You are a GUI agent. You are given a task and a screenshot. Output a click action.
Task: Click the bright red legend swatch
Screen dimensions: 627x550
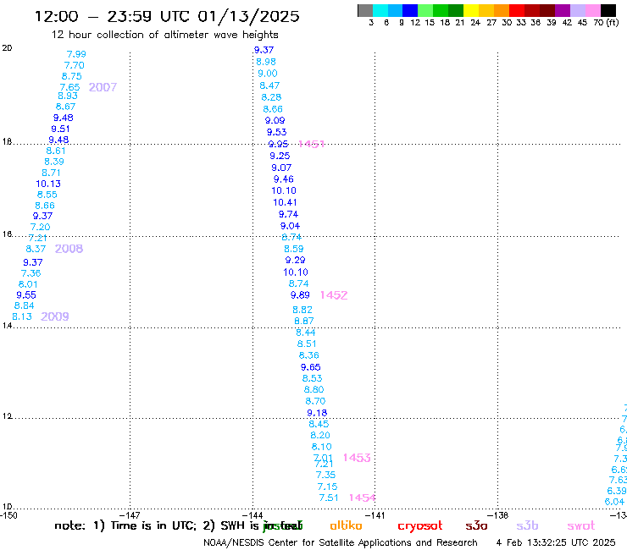pyautogui.click(x=517, y=10)
